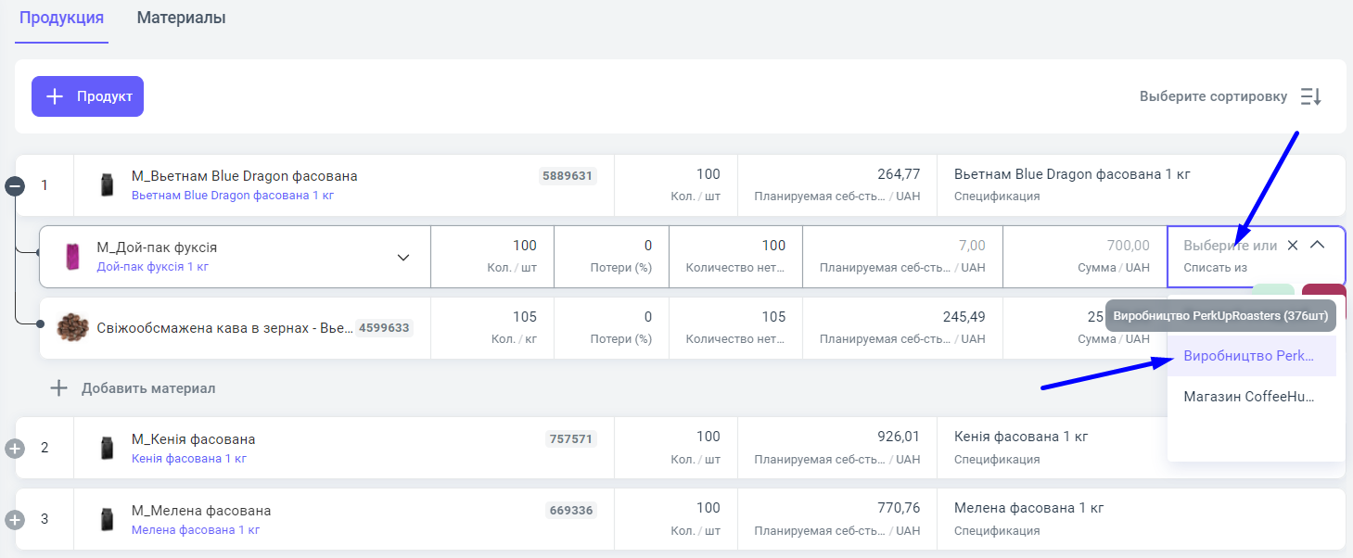Open the Продукция tab
1353x558 pixels.
point(61,18)
